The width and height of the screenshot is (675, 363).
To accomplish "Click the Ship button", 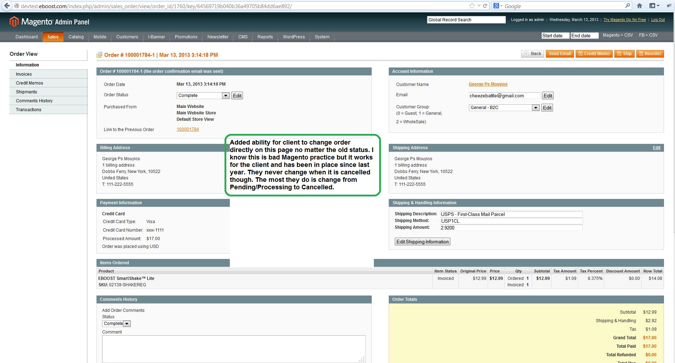I will [624, 54].
